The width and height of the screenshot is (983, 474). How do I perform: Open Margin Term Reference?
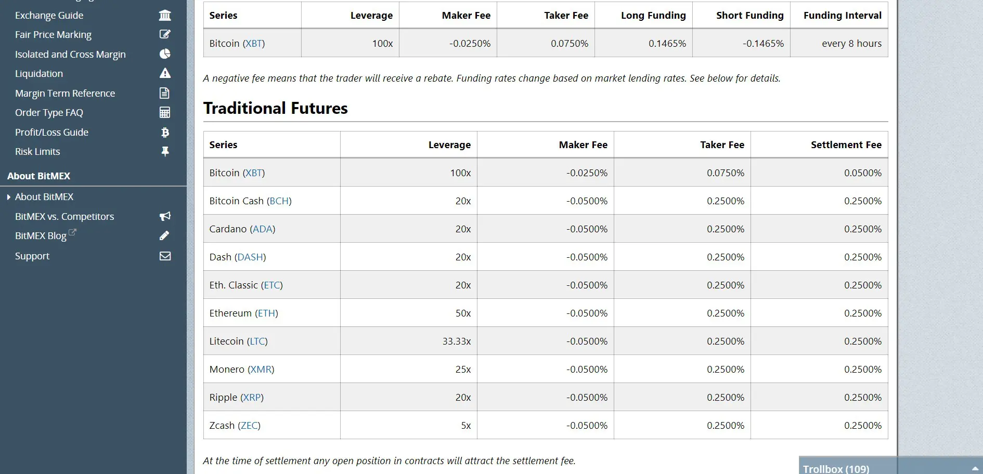pyautogui.click(x=65, y=93)
